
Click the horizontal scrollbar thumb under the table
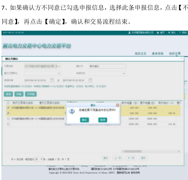[x=133, y=151]
